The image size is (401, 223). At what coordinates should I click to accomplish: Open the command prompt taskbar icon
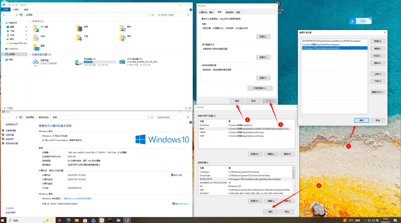(x=110, y=220)
